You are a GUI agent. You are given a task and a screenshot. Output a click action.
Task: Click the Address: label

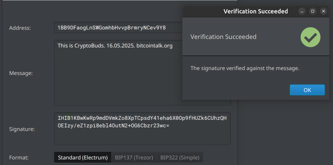pyautogui.click(x=20, y=28)
